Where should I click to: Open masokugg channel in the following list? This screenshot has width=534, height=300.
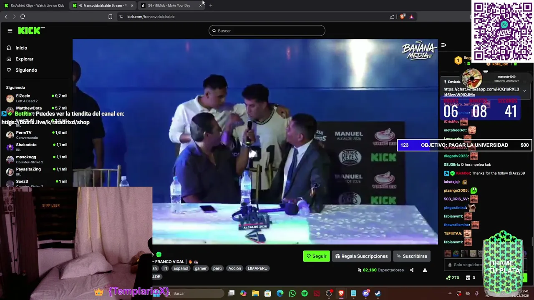coord(36,159)
